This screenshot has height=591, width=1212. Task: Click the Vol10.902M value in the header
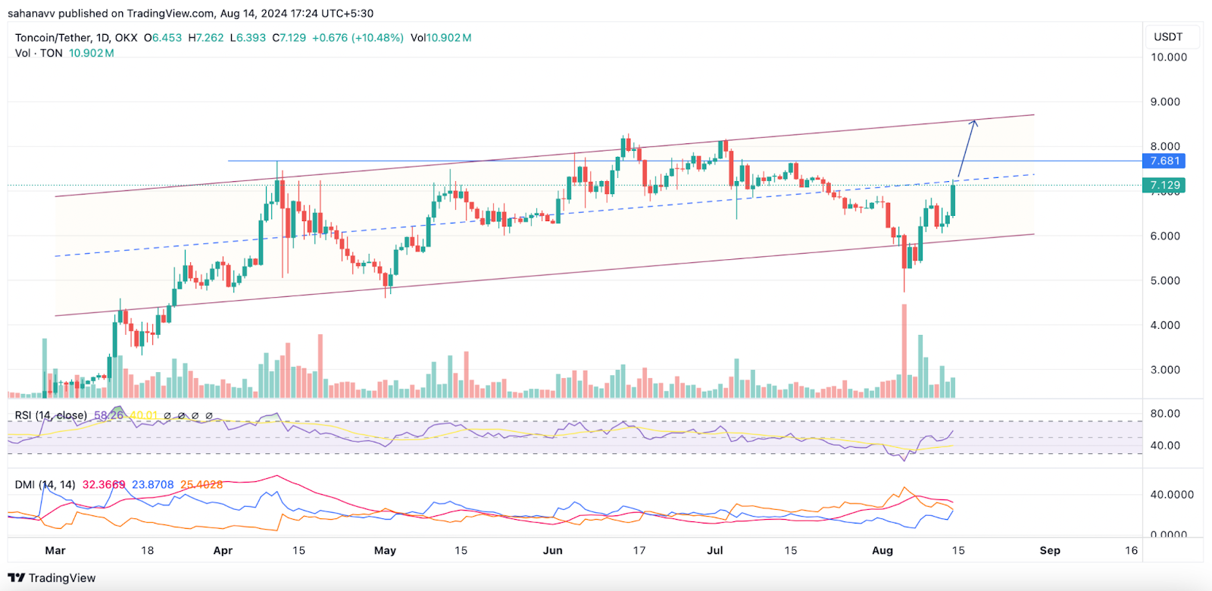(441, 37)
